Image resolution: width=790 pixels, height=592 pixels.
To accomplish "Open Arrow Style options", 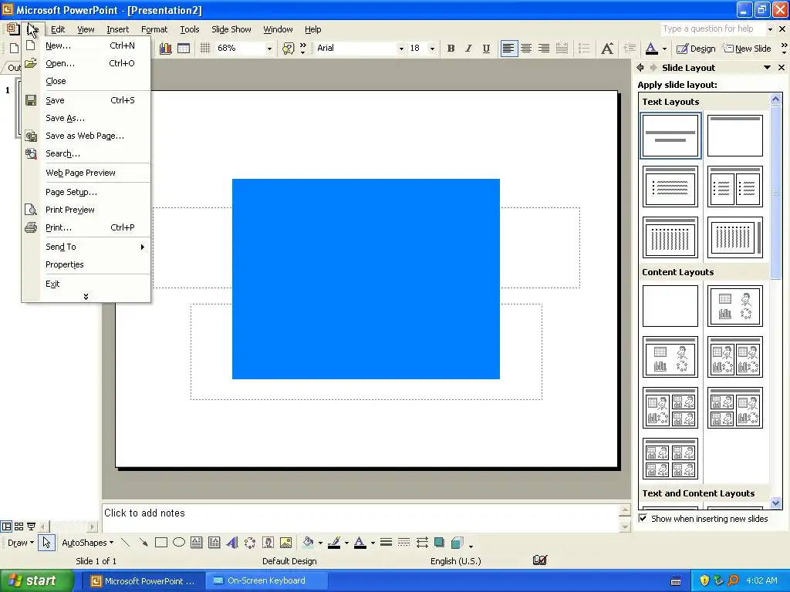I will click(x=422, y=543).
